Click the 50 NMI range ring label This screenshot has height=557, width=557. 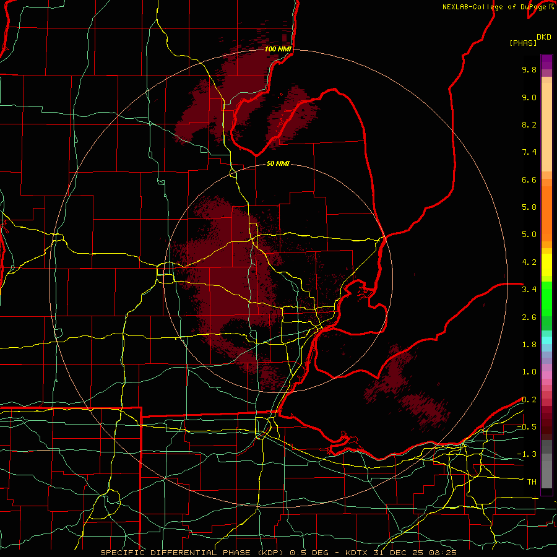pyautogui.click(x=278, y=163)
